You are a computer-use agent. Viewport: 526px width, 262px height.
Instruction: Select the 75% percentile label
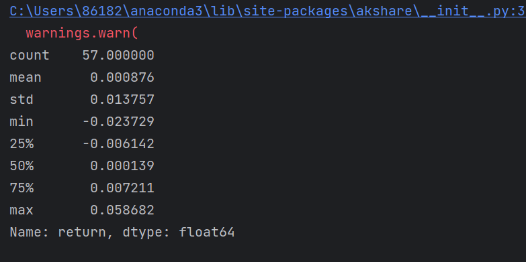tap(21, 188)
